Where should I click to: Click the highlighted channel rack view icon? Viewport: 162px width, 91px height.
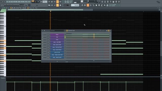88,5
